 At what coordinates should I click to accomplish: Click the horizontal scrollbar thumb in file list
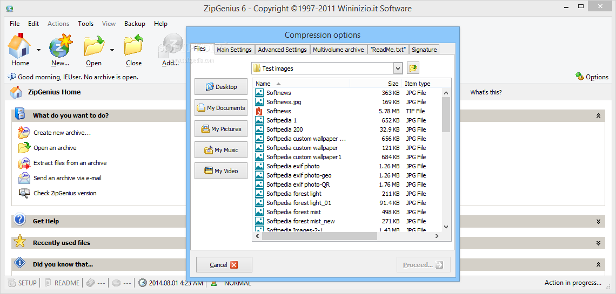coord(319,236)
